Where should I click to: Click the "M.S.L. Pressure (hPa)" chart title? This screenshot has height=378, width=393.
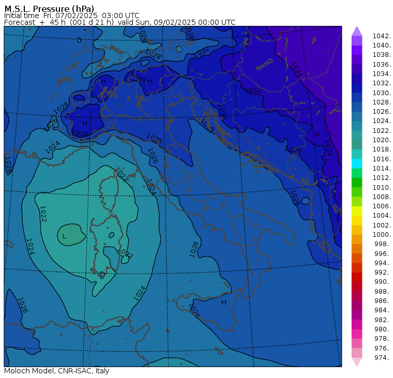click(49, 8)
